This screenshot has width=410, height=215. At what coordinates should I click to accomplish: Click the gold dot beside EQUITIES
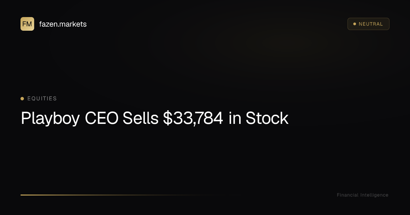(22, 99)
